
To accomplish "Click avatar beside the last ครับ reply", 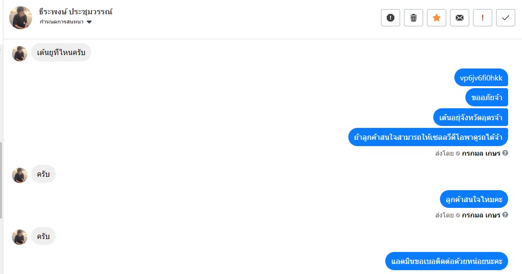I will [20, 237].
